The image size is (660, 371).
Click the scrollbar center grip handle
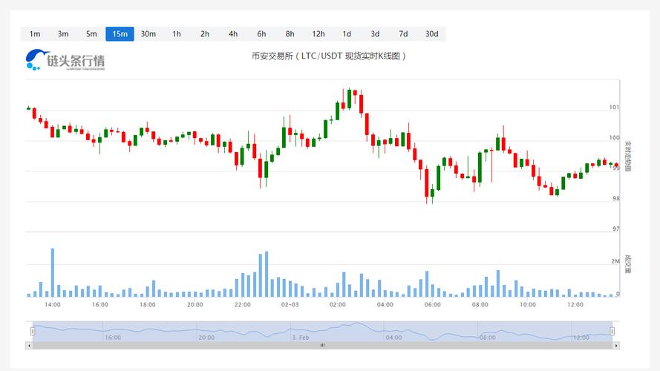tap(322, 345)
